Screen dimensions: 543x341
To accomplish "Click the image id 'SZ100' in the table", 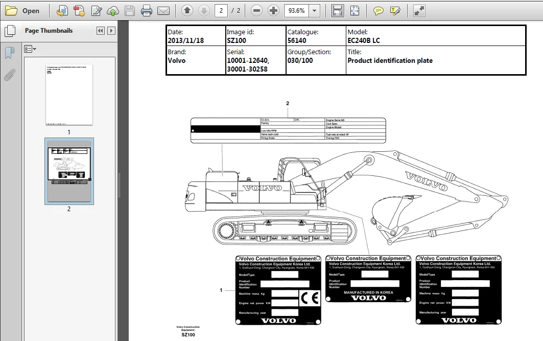I will coord(237,40).
